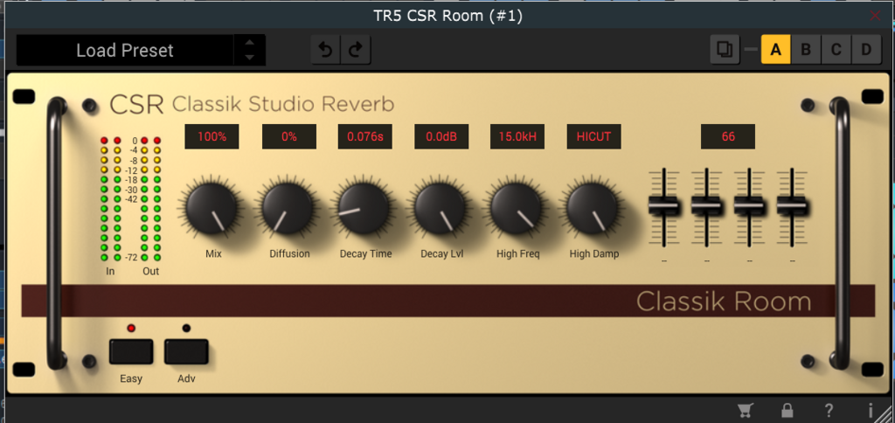Click the 0% Diffusion value display
Screen dimensions: 895x423
288,137
